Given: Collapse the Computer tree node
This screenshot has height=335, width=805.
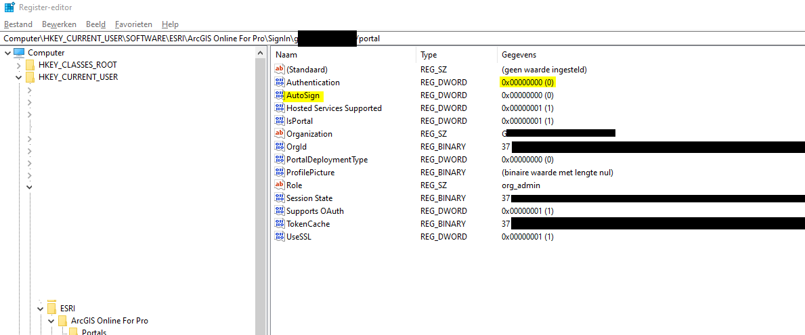Looking at the screenshot, I should click(7, 52).
